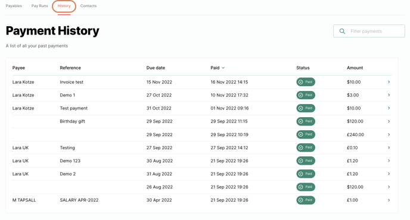410x220 pixels.
Task: Click the Paid badge for Demo 123
Action: tap(306, 161)
